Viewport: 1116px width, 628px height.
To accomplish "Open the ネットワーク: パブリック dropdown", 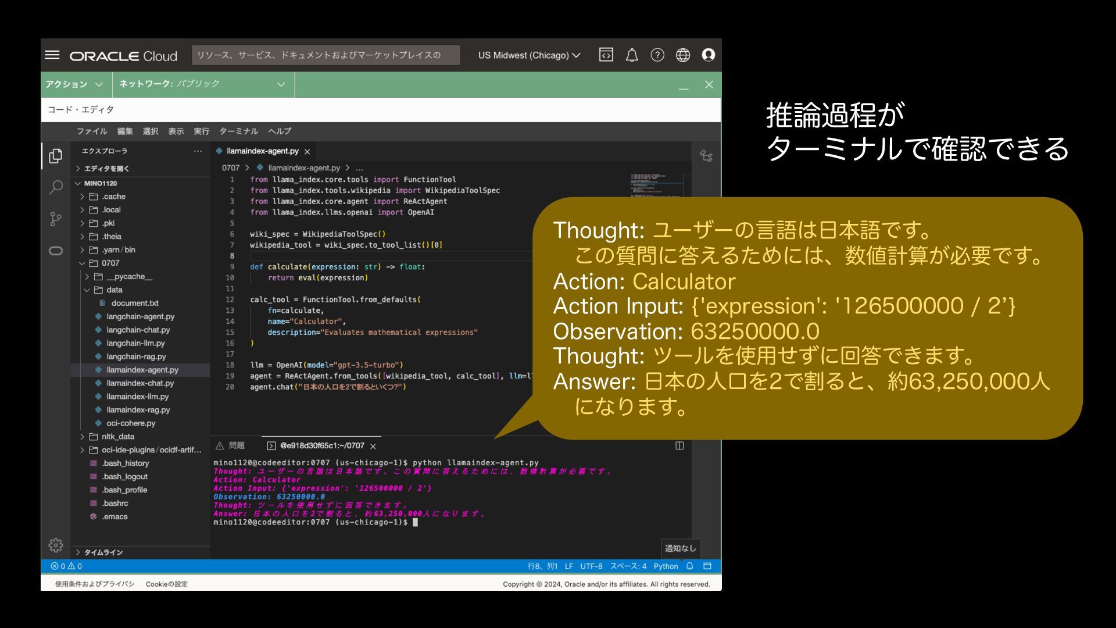I will coord(202,84).
